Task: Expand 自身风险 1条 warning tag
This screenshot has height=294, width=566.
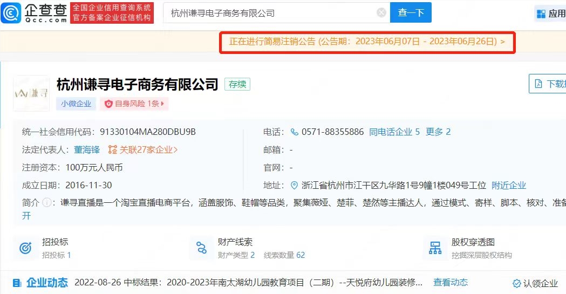Action: tap(134, 104)
